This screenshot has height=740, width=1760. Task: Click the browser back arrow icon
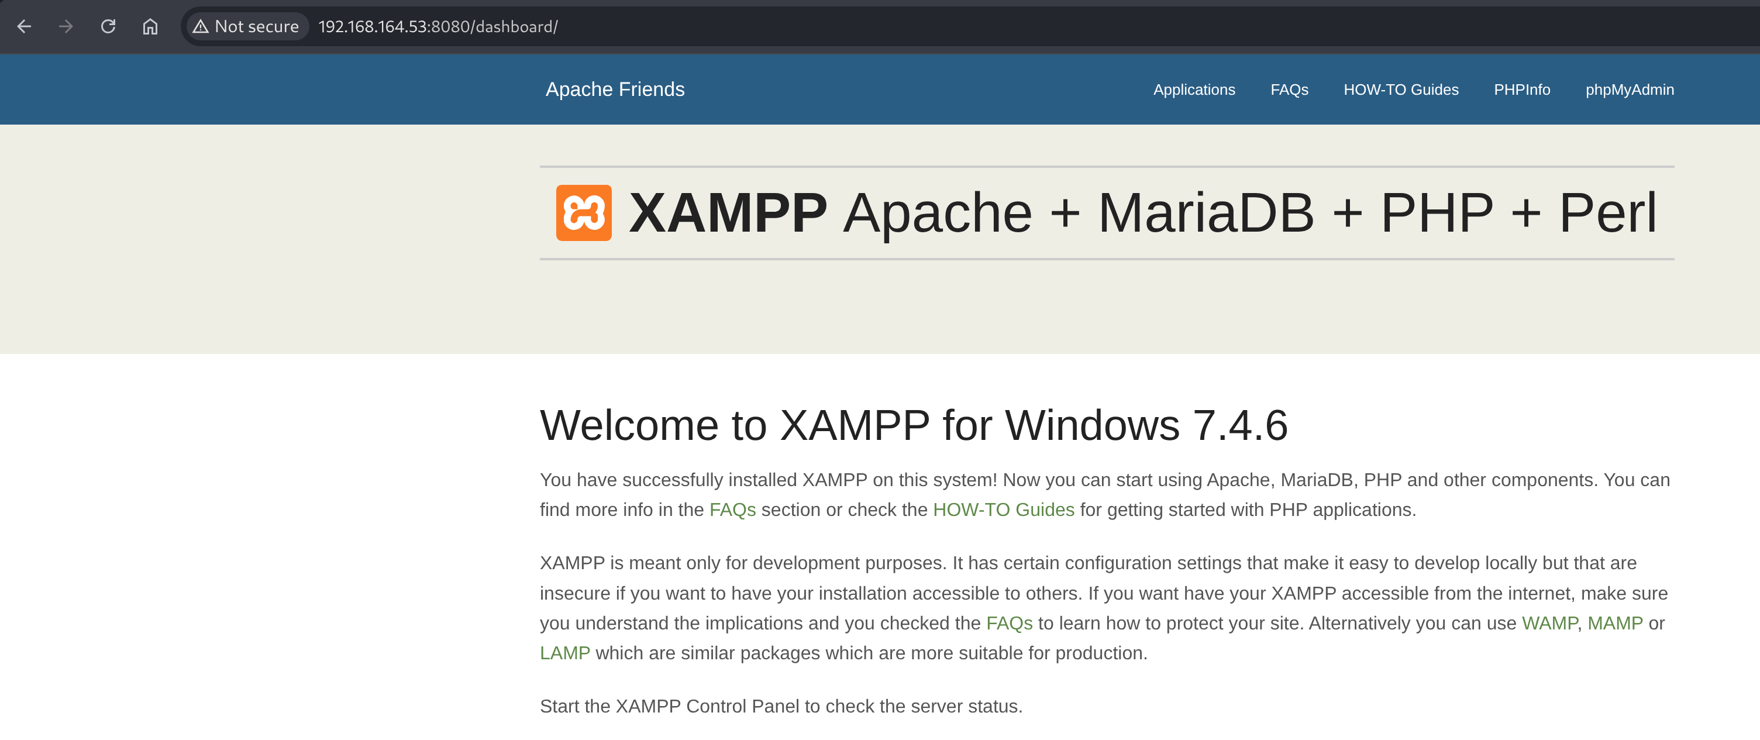[25, 27]
